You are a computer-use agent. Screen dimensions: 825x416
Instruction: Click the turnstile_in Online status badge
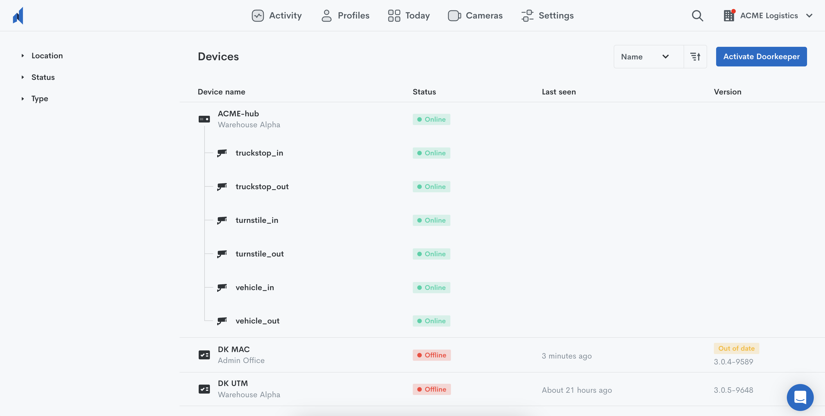[431, 220]
